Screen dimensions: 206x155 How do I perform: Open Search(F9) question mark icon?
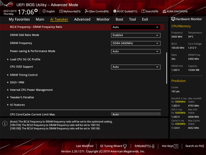143,11
